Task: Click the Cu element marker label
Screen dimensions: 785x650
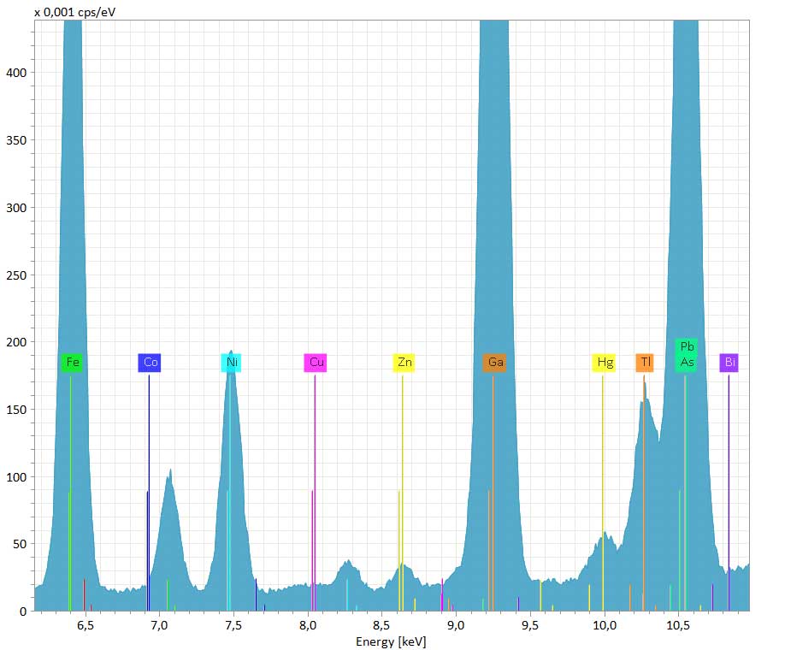Action: [317, 363]
